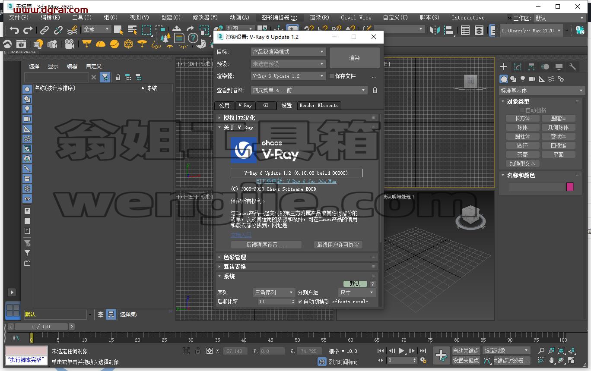Toggle the auto-switch to effects result checkbox
This screenshot has height=371, width=591.
300,302
